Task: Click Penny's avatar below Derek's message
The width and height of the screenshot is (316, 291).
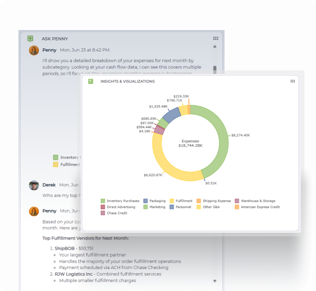Action: point(34,211)
